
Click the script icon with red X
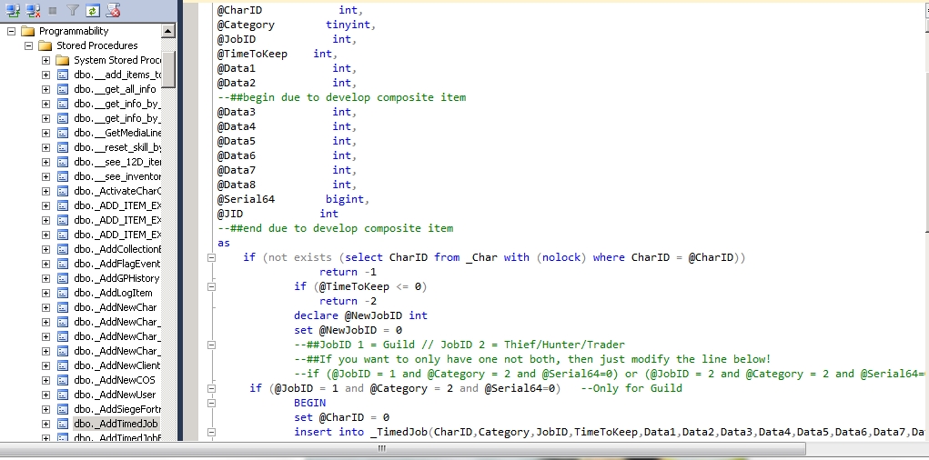(x=112, y=10)
